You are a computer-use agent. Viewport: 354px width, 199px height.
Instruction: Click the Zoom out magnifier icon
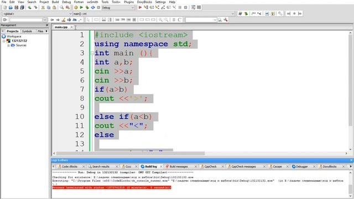166,20
